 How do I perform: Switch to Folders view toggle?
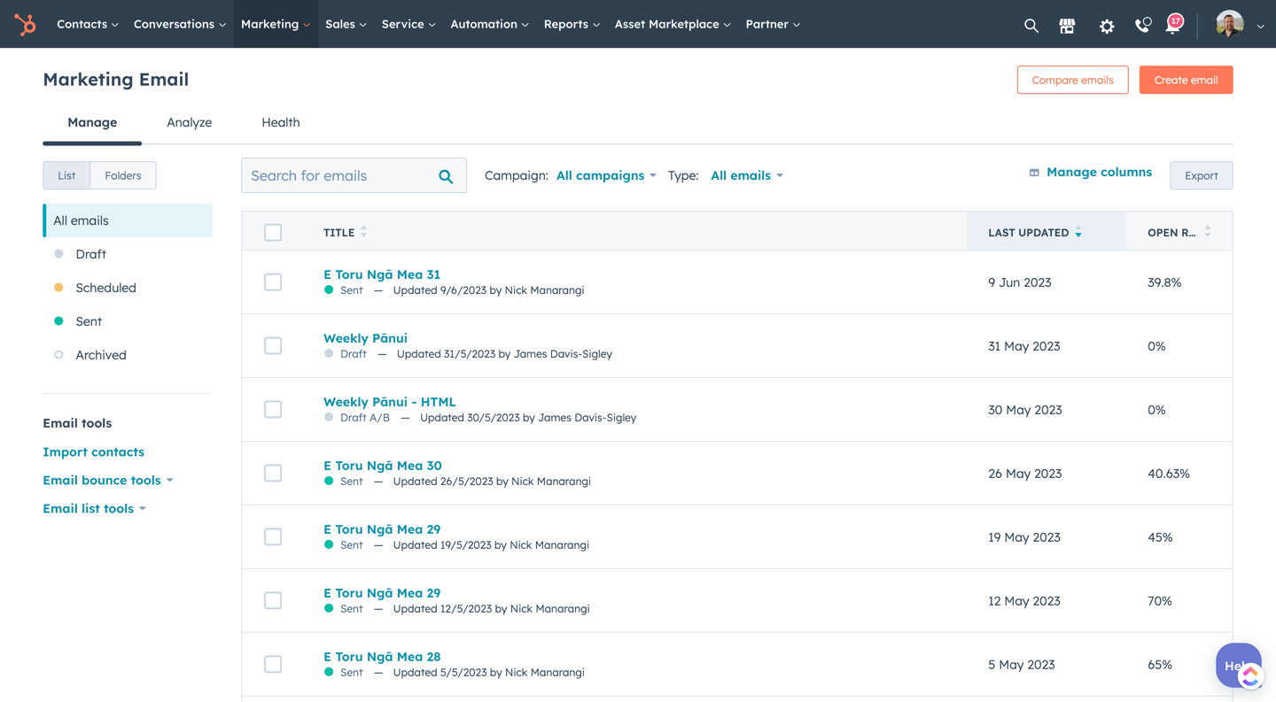point(123,175)
